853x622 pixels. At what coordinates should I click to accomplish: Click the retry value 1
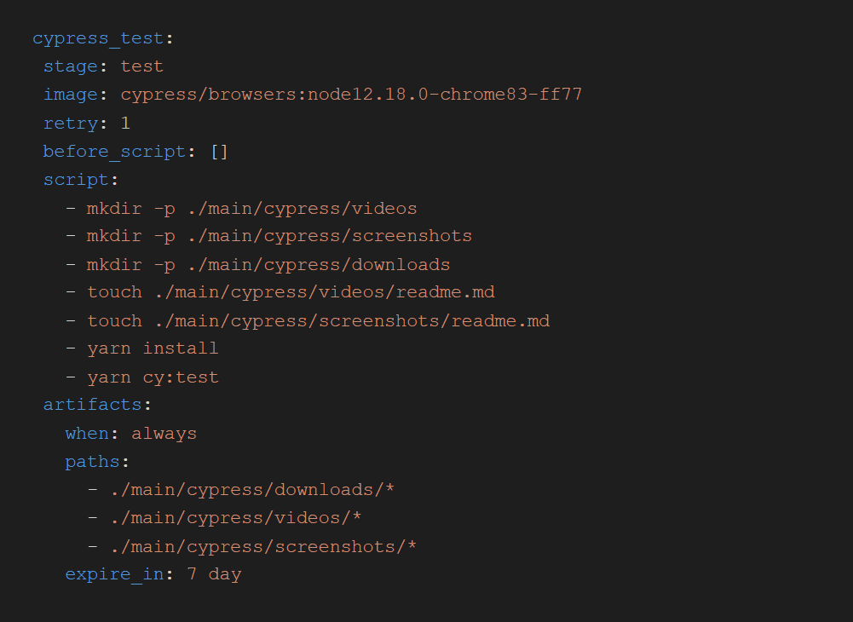125,123
